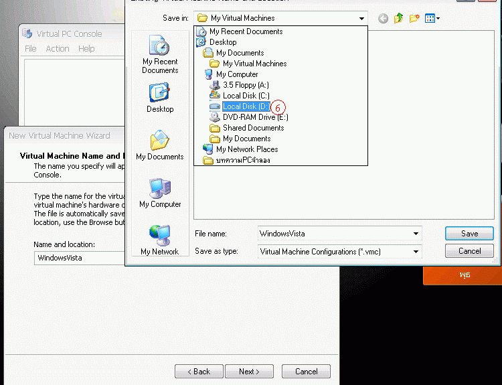The image size is (502, 385).
Task: Open File menu in Virtual PC Console
Action: [30, 49]
